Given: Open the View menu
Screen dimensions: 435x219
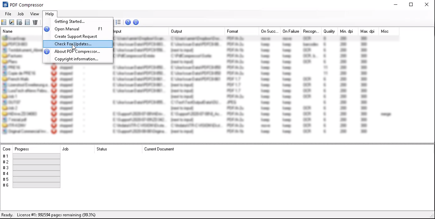Looking at the screenshot, I should 35,14.
